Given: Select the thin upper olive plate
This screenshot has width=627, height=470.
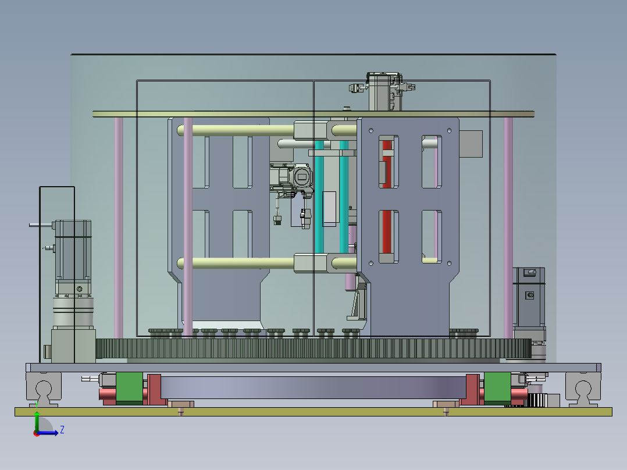Looking at the screenshot, I should pos(313,114).
